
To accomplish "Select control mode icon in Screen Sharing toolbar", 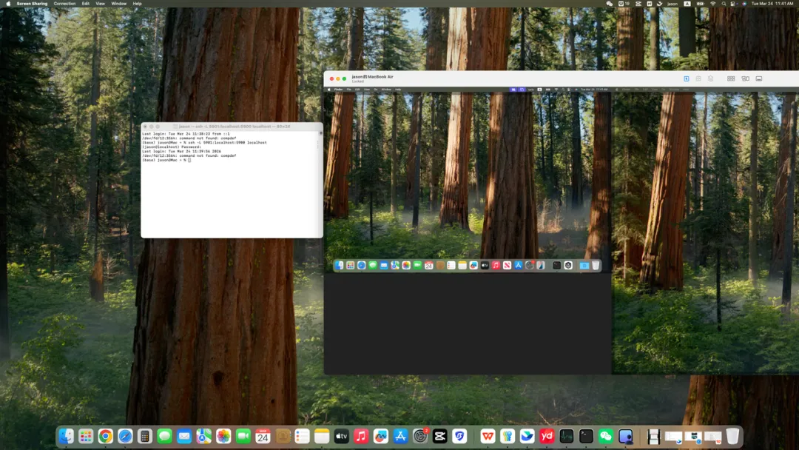I will (687, 78).
